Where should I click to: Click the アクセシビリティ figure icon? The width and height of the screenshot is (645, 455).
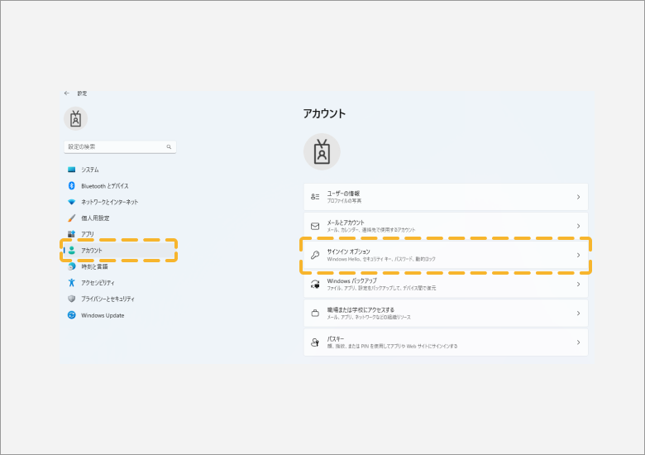72,283
